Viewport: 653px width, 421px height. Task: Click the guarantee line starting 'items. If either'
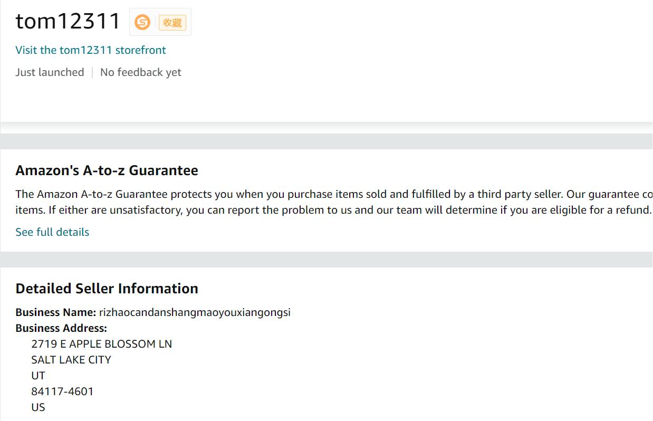pyautogui.click(x=333, y=210)
